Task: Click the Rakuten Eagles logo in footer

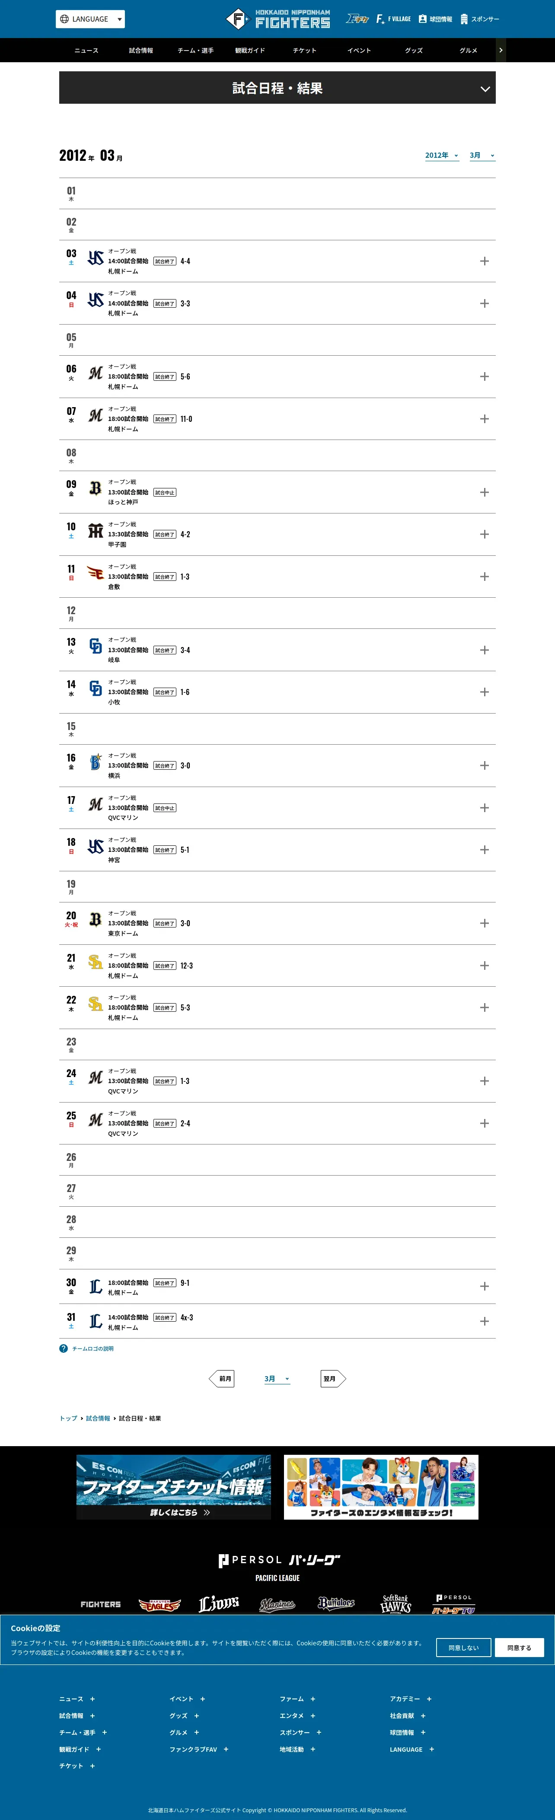Action: pyautogui.click(x=160, y=1604)
